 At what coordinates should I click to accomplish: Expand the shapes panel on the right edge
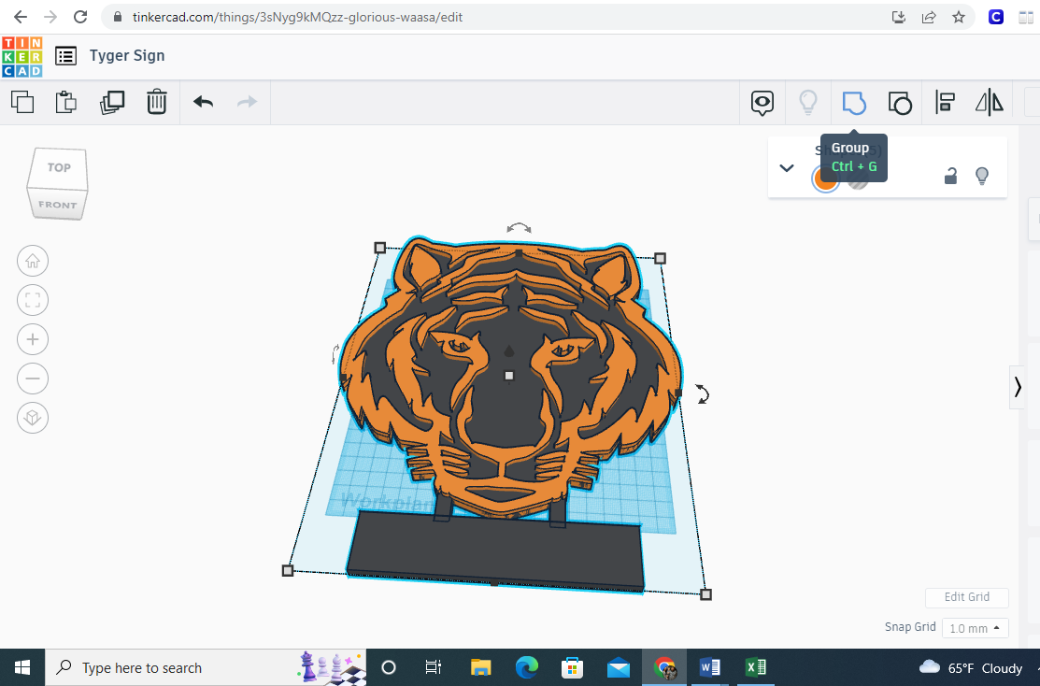pyautogui.click(x=1017, y=387)
